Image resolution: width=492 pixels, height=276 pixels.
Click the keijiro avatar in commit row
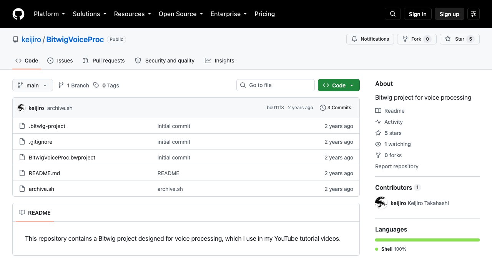click(x=22, y=108)
